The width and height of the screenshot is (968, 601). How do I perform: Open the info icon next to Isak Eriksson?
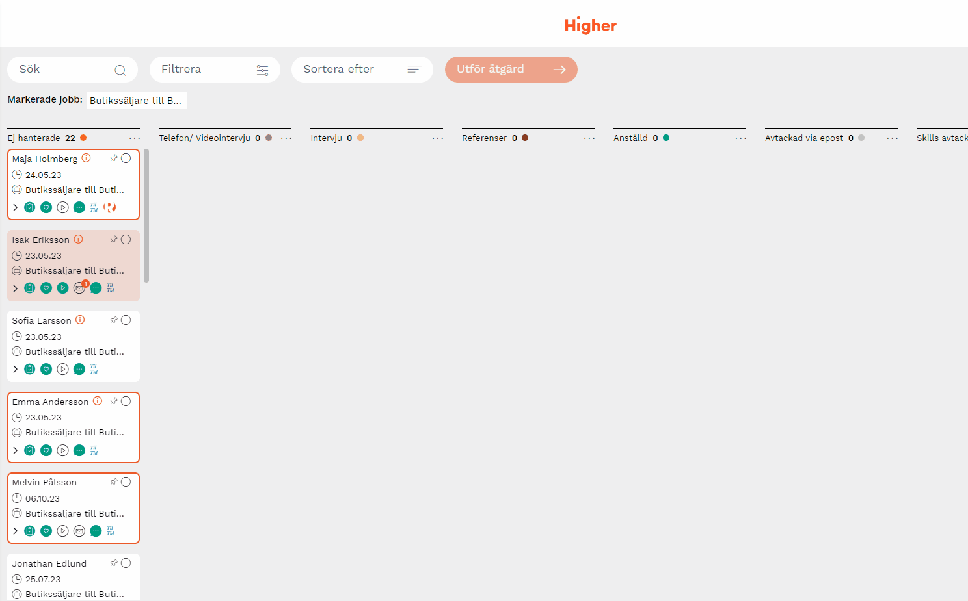point(78,239)
